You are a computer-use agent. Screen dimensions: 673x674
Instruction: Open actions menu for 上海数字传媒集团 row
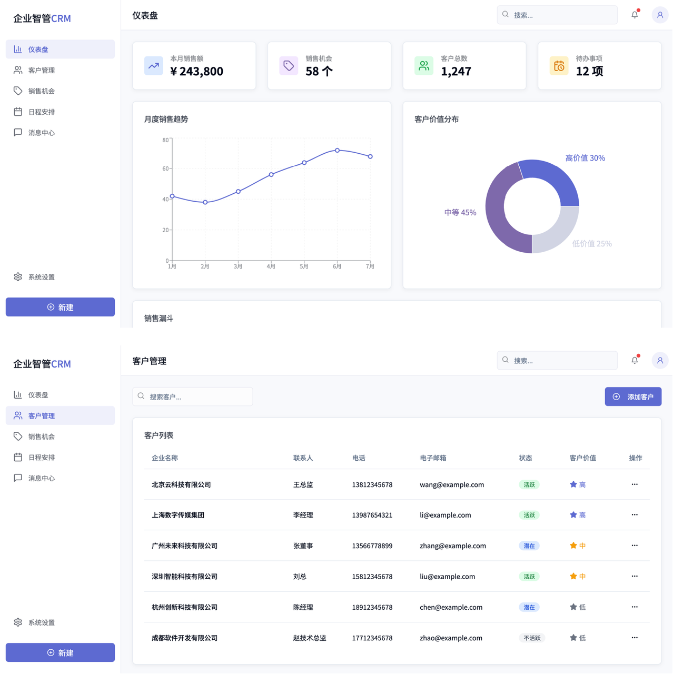click(x=635, y=515)
